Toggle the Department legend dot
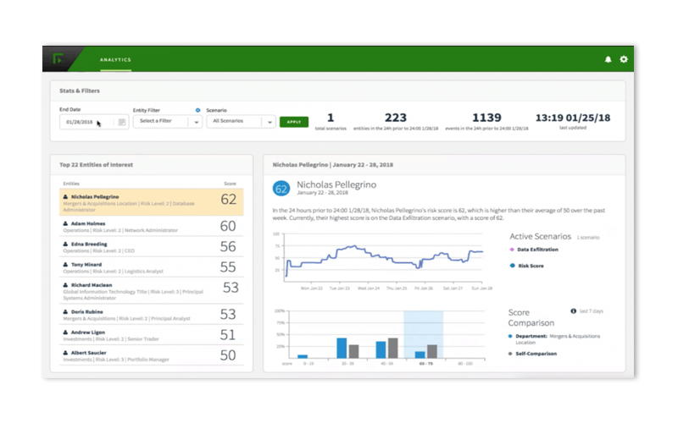Image resolution: width=678 pixels, height=423 pixels. 510,336
